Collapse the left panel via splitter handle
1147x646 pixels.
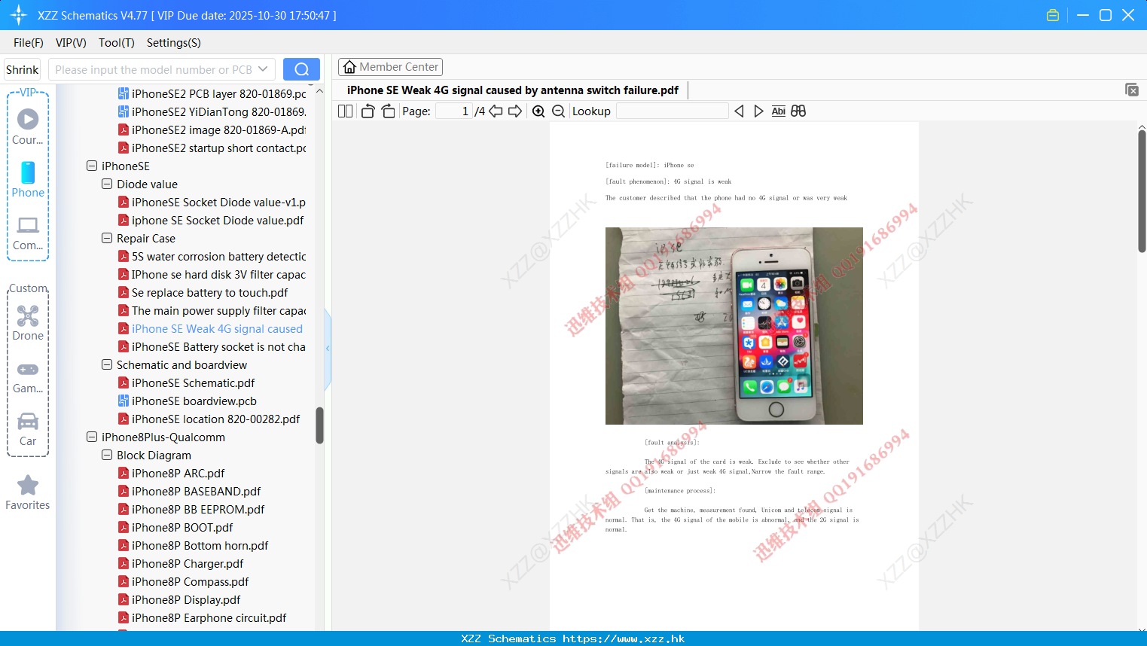pos(328,348)
